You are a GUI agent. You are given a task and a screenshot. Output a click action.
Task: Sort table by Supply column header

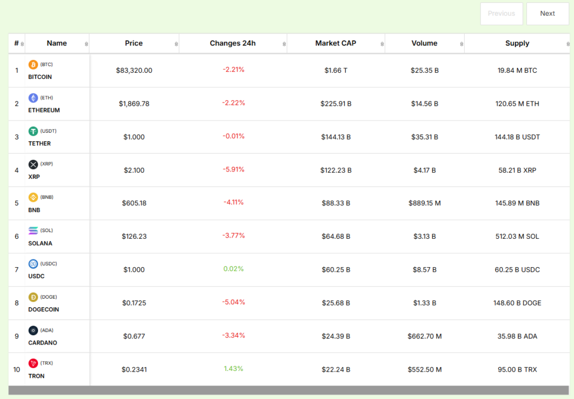[x=517, y=43]
